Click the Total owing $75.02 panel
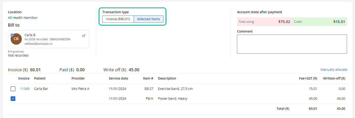 pyautogui.click(x=264, y=22)
